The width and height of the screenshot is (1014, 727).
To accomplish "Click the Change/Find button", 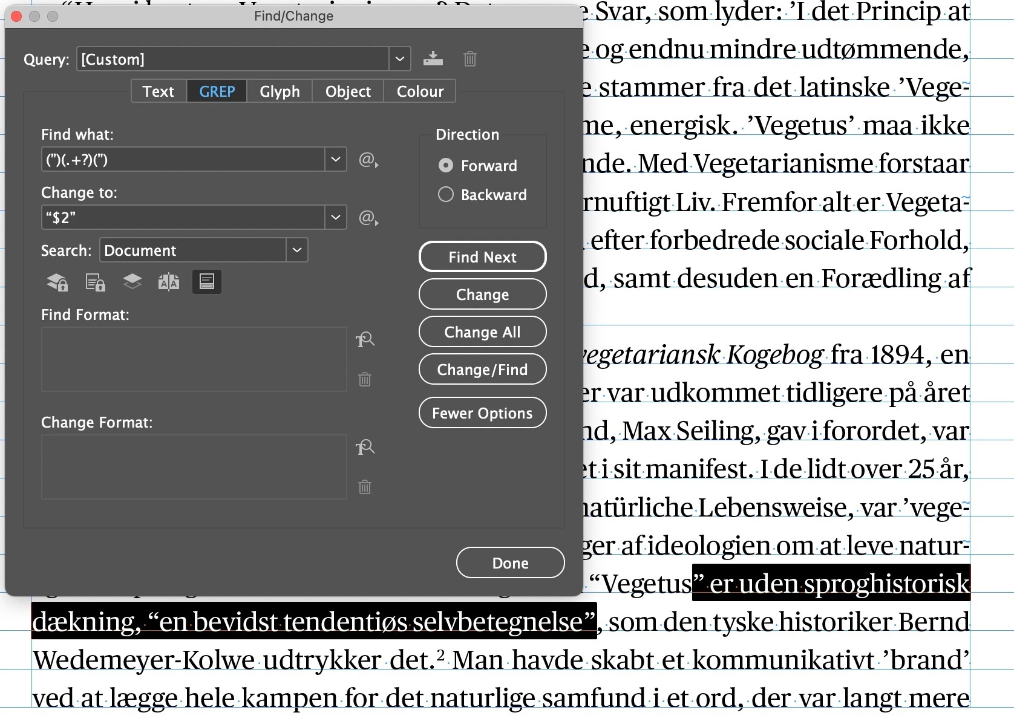I will tap(483, 370).
